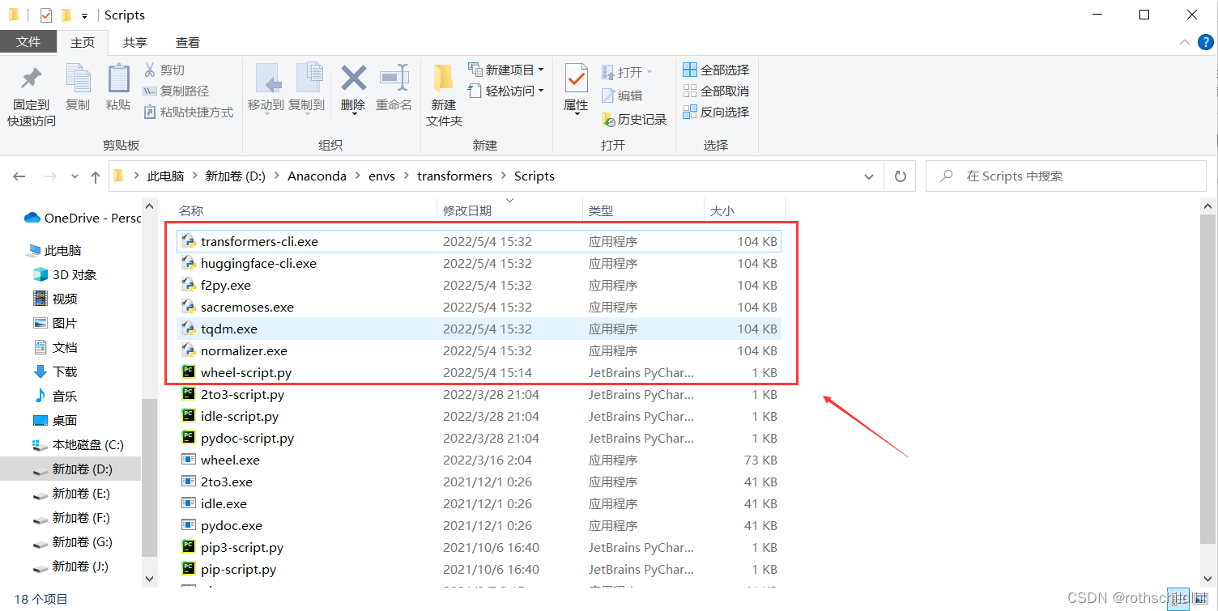The image size is (1218, 611).
Task: Click the wheel-script.py PyCharm icon
Action: coord(188,372)
